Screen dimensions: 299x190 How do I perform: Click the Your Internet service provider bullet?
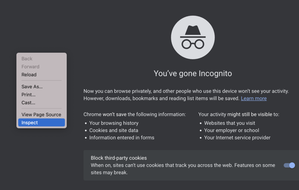(x=237, y=138)
